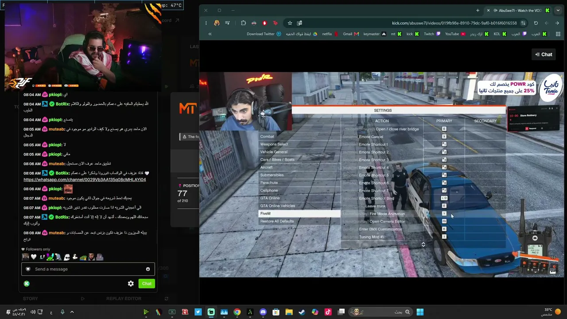Bookmark this page with the star icon

point(290,23)
